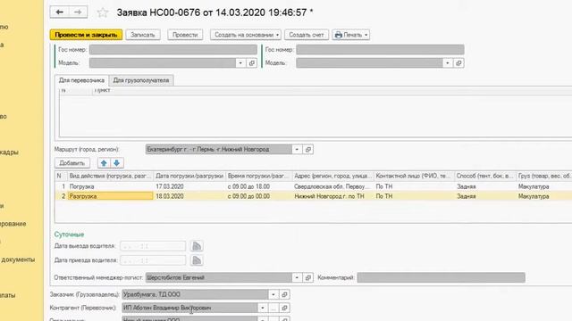Click the Дата приезда водителя date field

153,260
